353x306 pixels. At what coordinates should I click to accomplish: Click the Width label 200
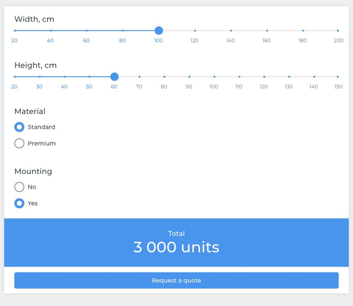point(338,41)
